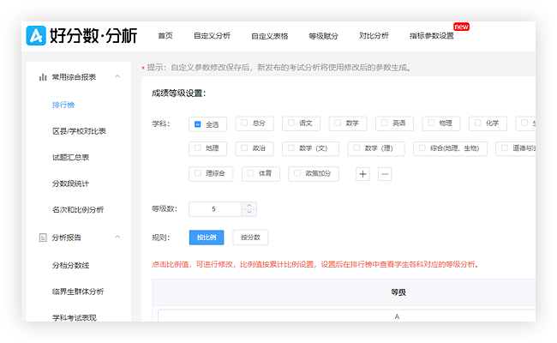Toggle the 全选 checkbox
Screen dimensions: 557x343
coord(197,124)
